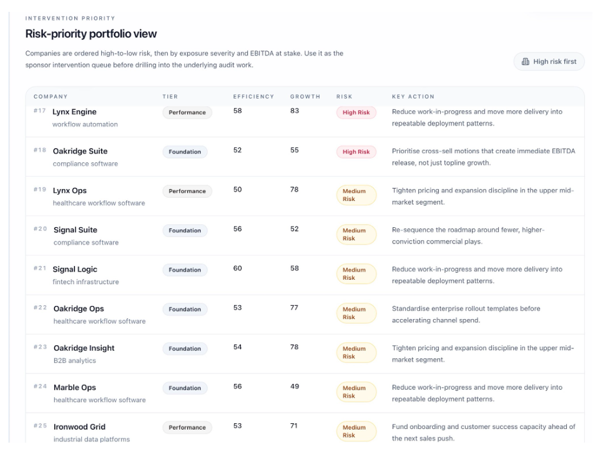
Task: Click High Risk badge for Oakridge Suite
Action: tap(356, 152)
